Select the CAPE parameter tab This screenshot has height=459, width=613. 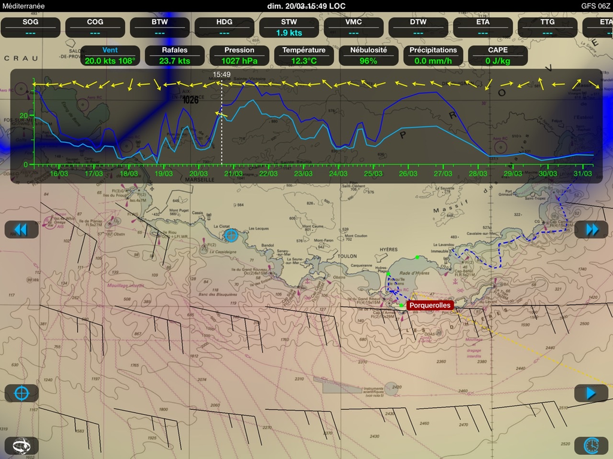point(497,56)
